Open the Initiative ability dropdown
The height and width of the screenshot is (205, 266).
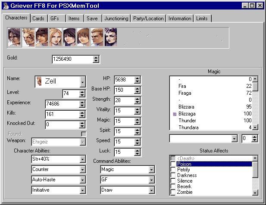pyautogui.click(x=82, y=190)
